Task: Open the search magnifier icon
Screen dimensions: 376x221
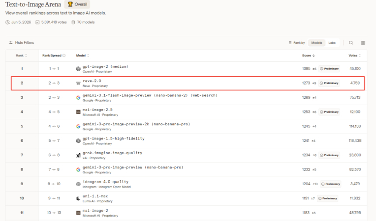Action: pyautogui.click(x=351, y=43)
